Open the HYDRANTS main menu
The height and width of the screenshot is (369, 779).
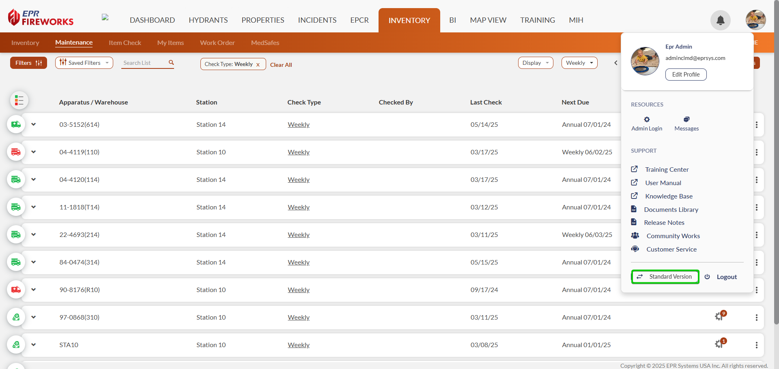(208, 20)
